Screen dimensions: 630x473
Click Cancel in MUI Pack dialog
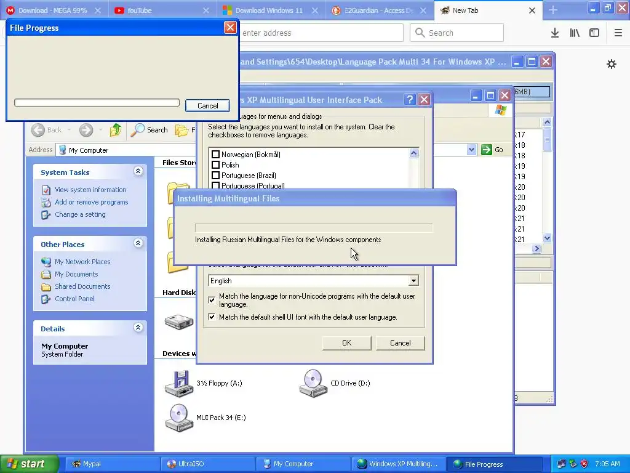[x=400, y=343]
